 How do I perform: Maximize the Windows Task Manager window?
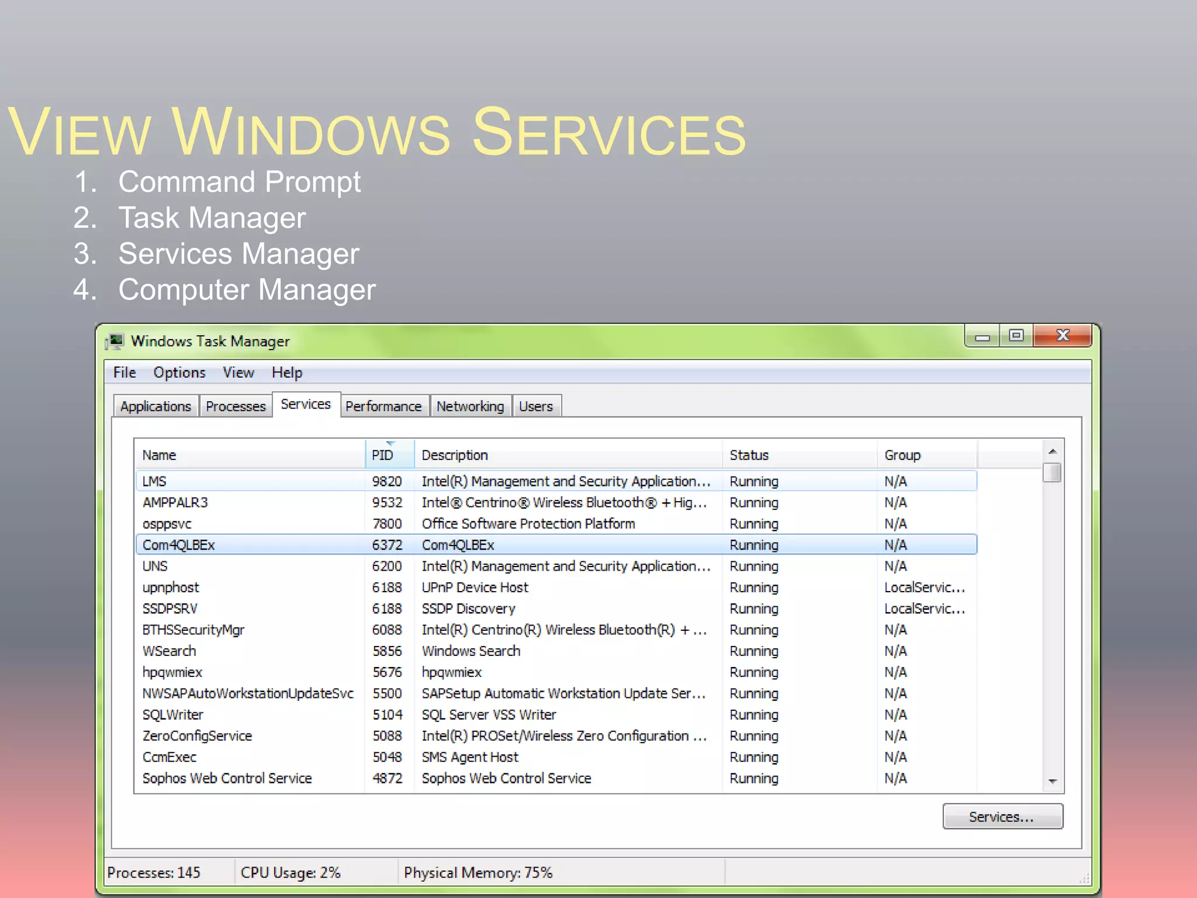pyautogui.click(x=1016, y=336)
